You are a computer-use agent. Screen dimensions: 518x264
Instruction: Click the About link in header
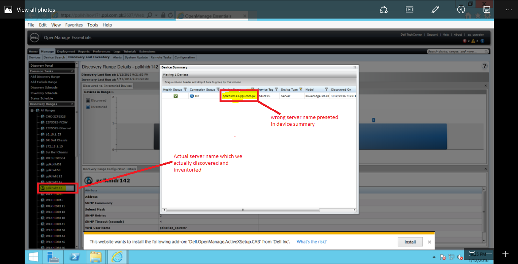[x=458, y=35]
